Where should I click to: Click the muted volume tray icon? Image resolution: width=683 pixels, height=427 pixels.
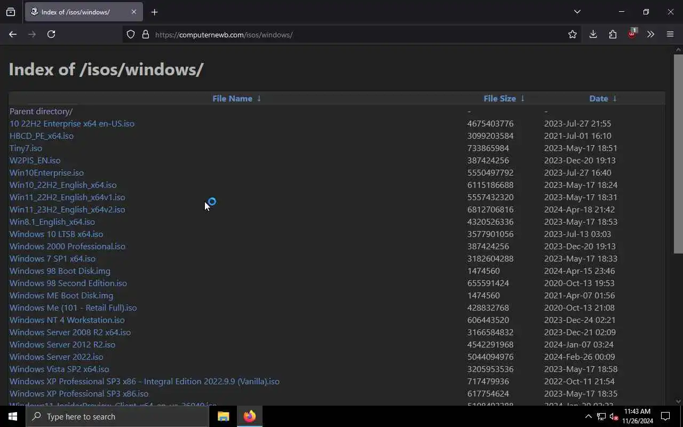tap(614, 417)
